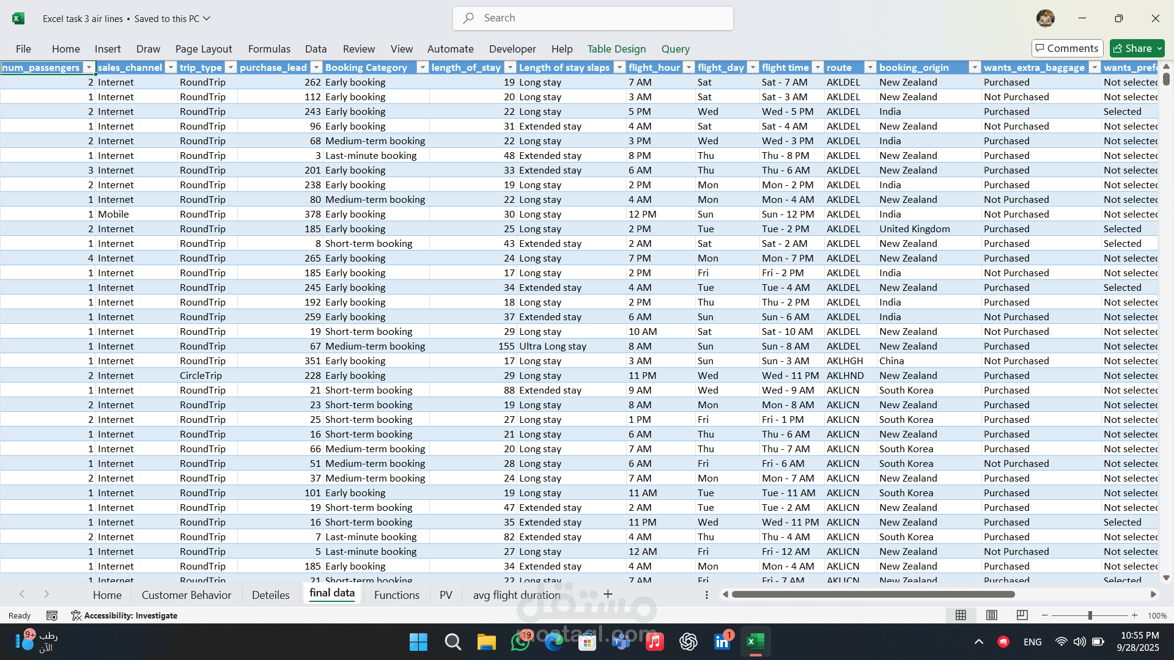Click Accessibility: Investigate status text
Image resolution: width=1174 pixels, height=660 pixels.
pos(130,615)
